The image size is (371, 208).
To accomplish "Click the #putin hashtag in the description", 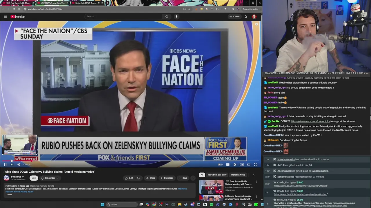I will (31, 192).
